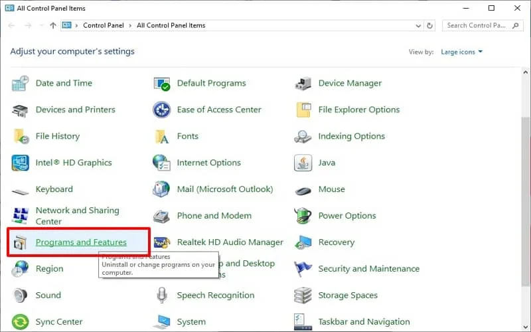Open the Indexing Options link
This screenshot has width=531, height=332.
[352, 136]
